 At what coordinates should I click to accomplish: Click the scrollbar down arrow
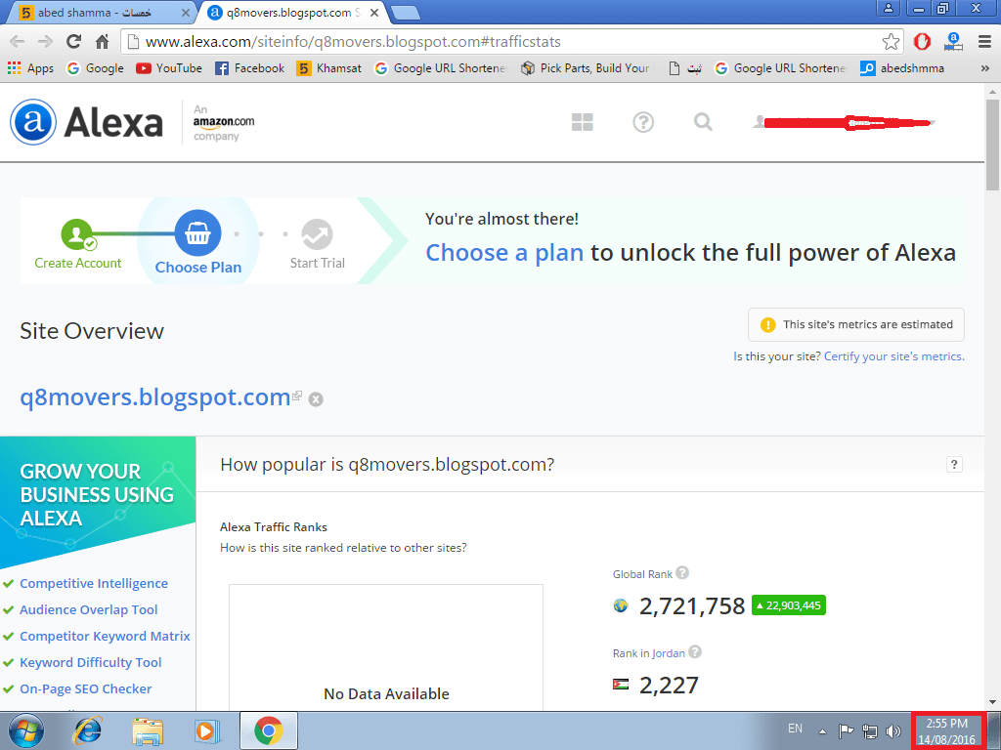(x=992, y=703)
